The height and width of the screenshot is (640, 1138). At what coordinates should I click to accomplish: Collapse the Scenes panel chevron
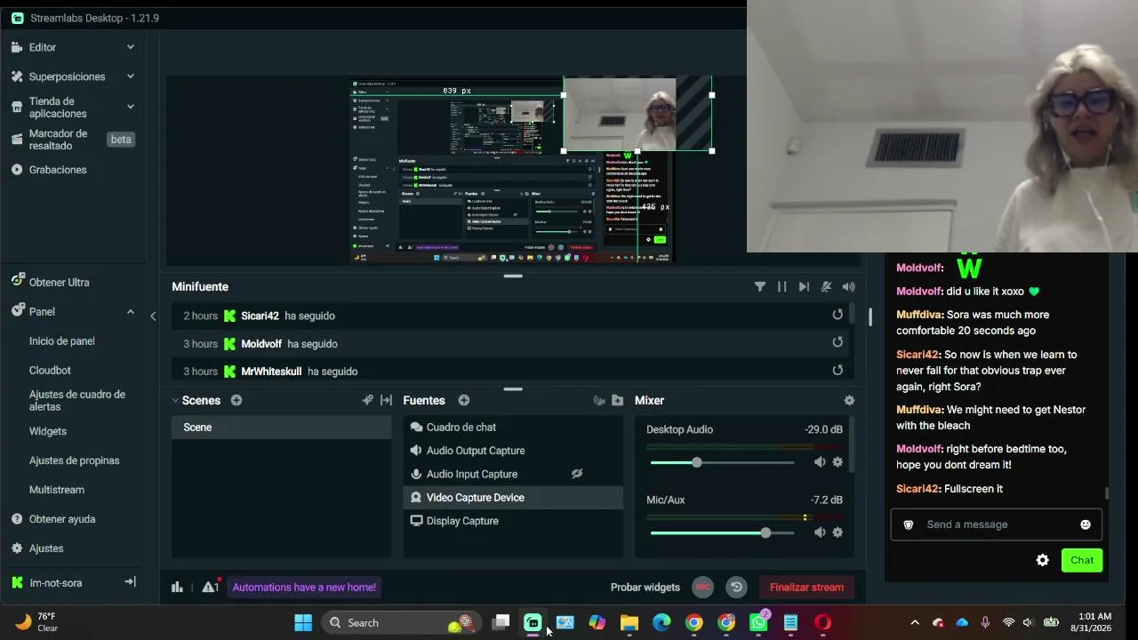(x=175, y=401)
